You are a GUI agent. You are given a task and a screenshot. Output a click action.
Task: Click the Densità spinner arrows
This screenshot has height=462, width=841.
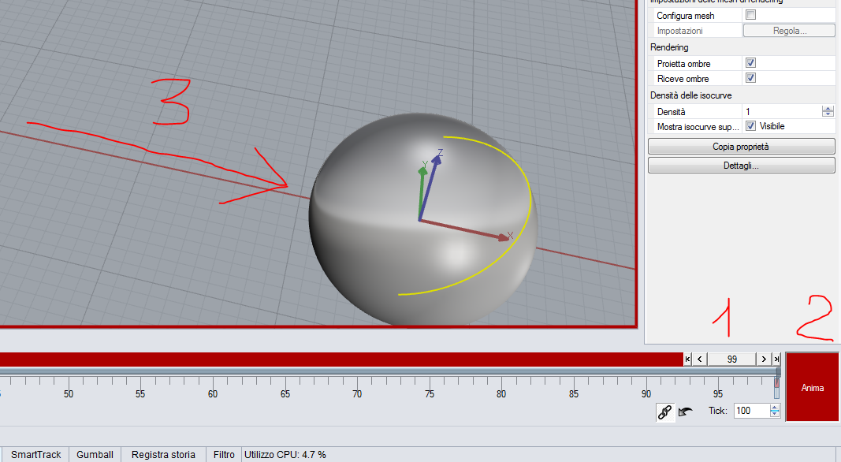point(828,112)
